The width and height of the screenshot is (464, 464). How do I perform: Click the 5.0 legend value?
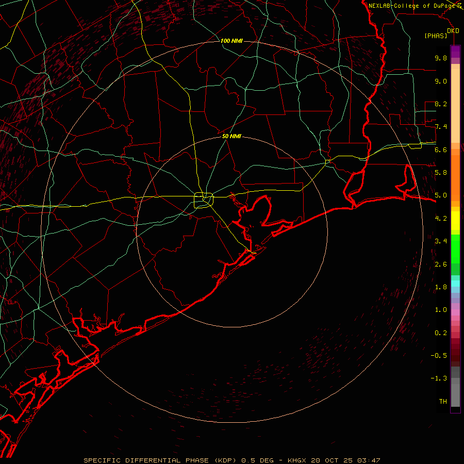coord(441,195)
